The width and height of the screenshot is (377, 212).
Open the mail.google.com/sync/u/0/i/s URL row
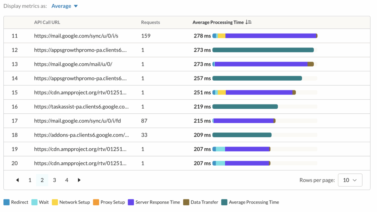click(76, 36)
